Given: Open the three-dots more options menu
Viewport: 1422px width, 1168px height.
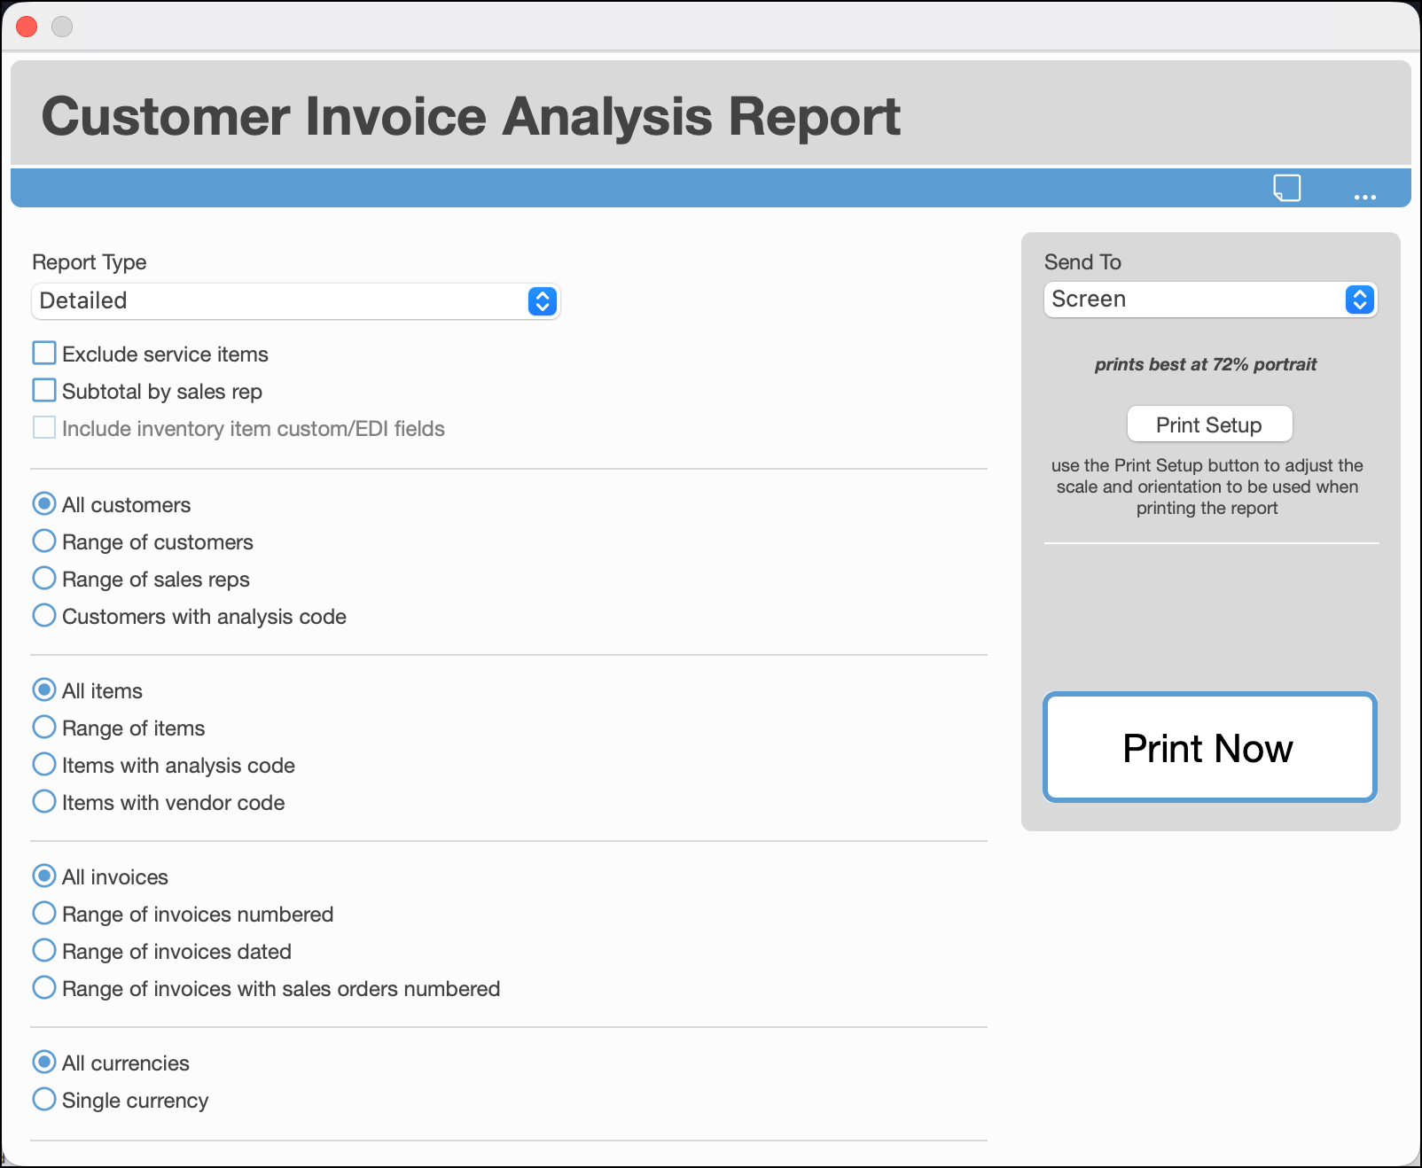Looking at the screenshot, I should [x=1365, y=197].
